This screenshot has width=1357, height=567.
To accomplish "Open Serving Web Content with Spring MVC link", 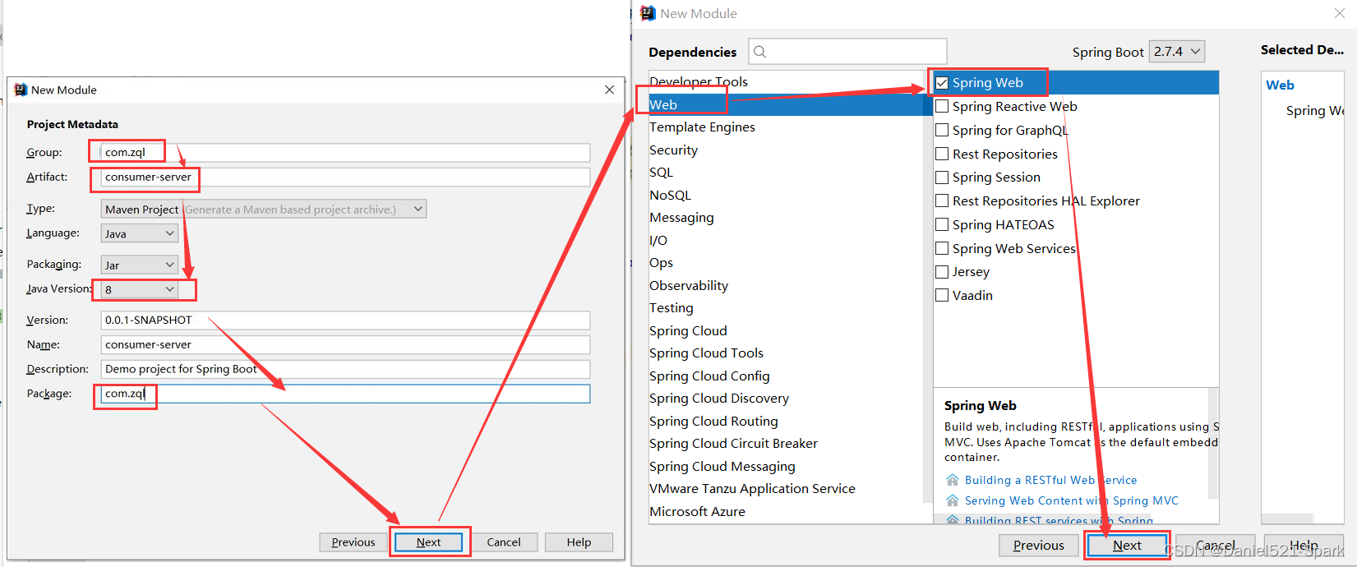I will [x=1071, y=500].
